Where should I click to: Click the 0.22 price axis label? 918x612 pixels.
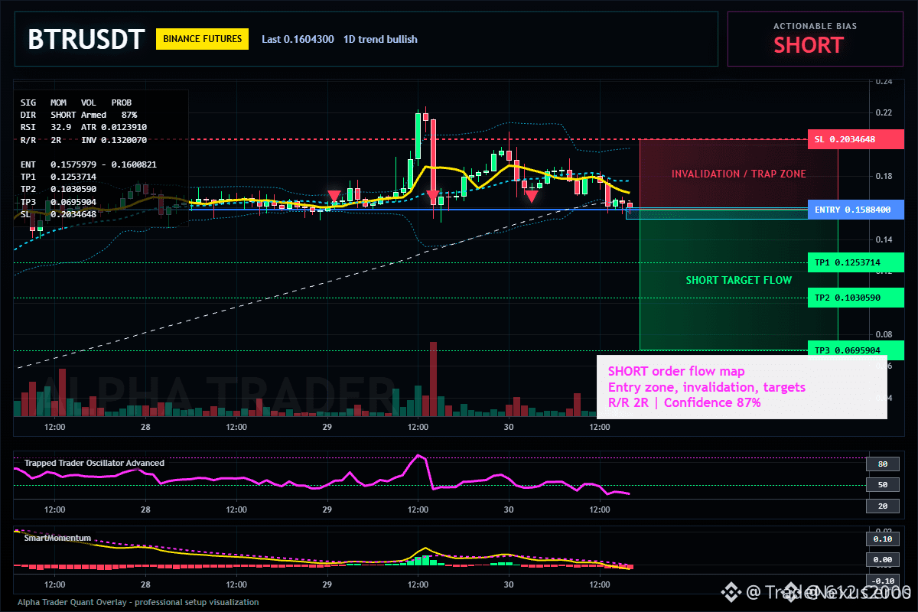(x=884, y=112)
